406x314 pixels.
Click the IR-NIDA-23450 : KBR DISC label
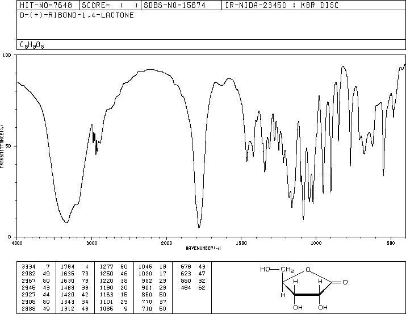[282, 5]
